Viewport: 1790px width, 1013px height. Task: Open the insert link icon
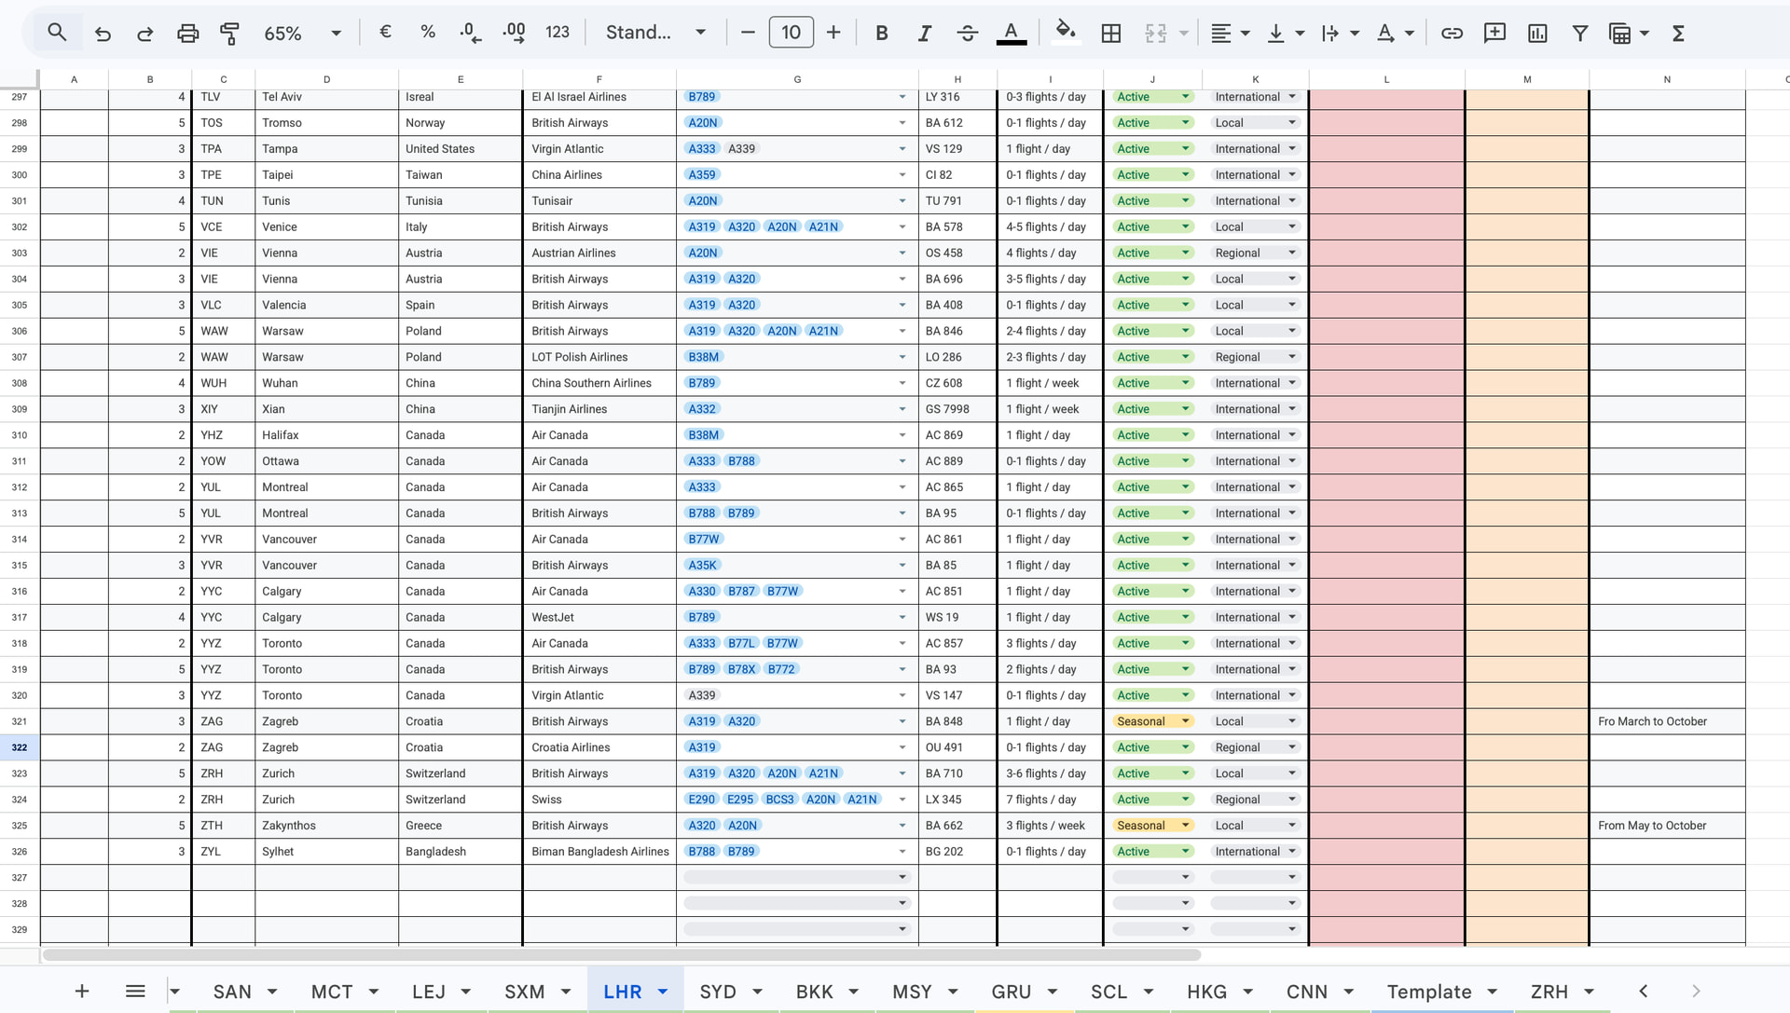1452,34
